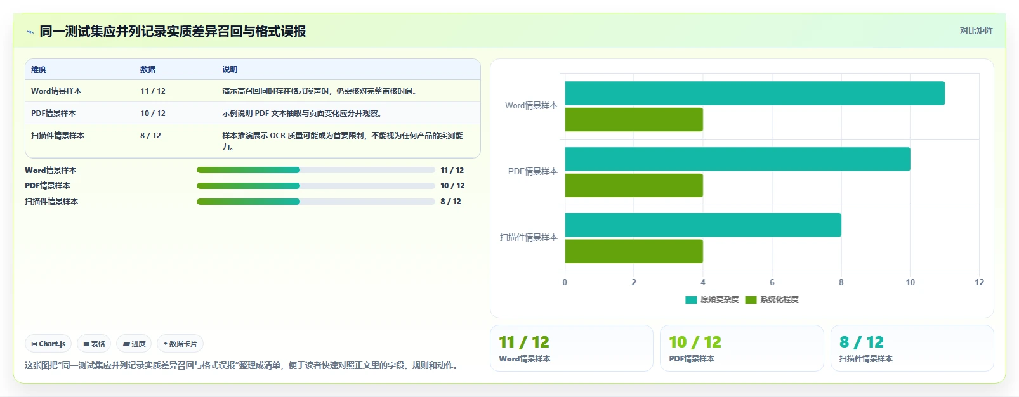Click the 数据卡片 tag chip
This screenshot has width=1019, height=397.
[180, 344]
